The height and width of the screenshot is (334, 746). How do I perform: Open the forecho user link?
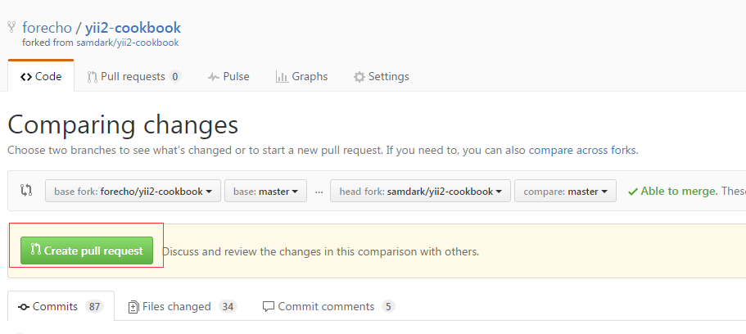[x=47, y=28]
